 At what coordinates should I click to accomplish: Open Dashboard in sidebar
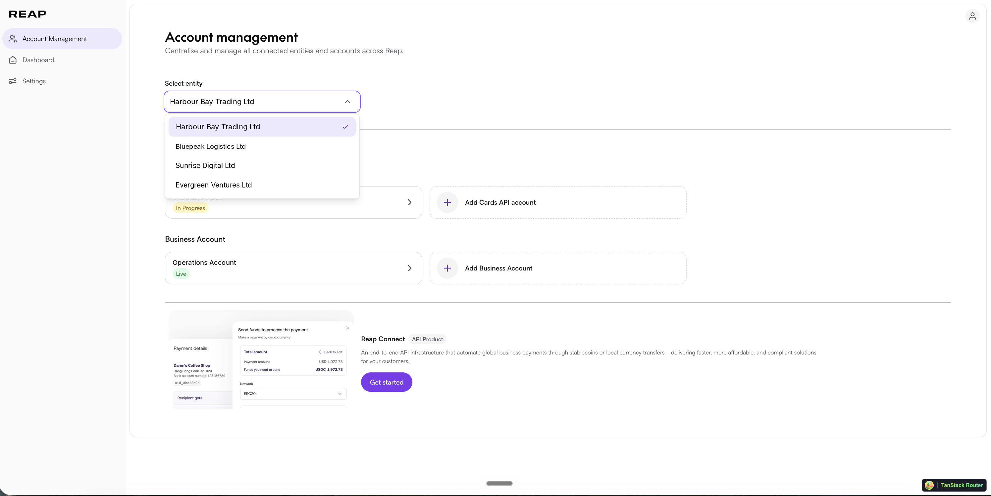click(x=62, y=60)
